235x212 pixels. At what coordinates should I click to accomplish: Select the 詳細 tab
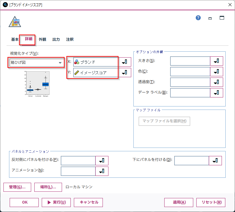click(29, 39)
